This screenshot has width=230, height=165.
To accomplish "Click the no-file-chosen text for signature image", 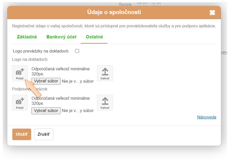I will point(78,111).
